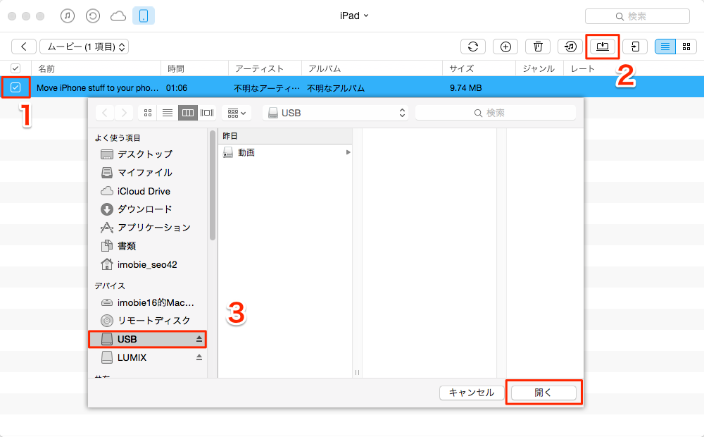Open the iPad device dropdown
Screen dimensions: 704x437
(354, 16)
